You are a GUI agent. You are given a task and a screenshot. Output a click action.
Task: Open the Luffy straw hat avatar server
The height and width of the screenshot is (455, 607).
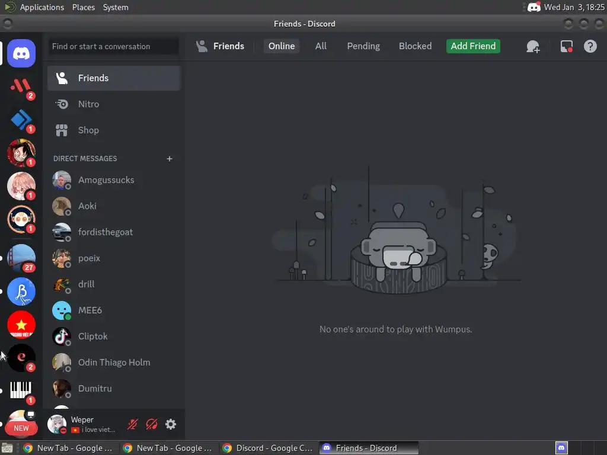pyautogui.click(x=21, y=153)
